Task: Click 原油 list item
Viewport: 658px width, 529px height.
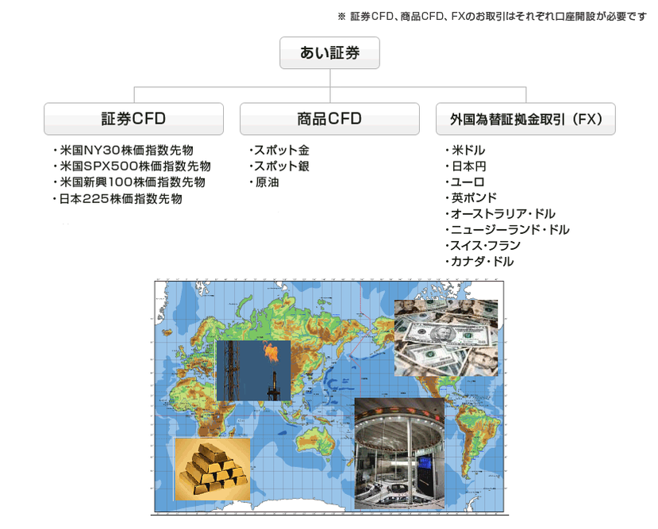Action: (264, 182)
